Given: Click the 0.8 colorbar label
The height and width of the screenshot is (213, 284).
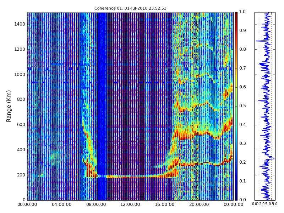Looking at the screenshot, I should pos(242,49).
